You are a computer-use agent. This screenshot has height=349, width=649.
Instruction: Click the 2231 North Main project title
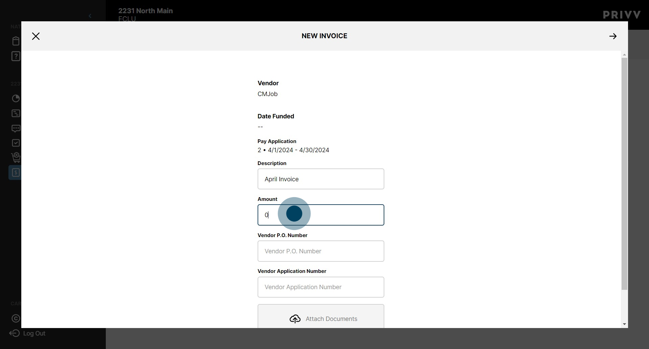click(x=145, y=11)
